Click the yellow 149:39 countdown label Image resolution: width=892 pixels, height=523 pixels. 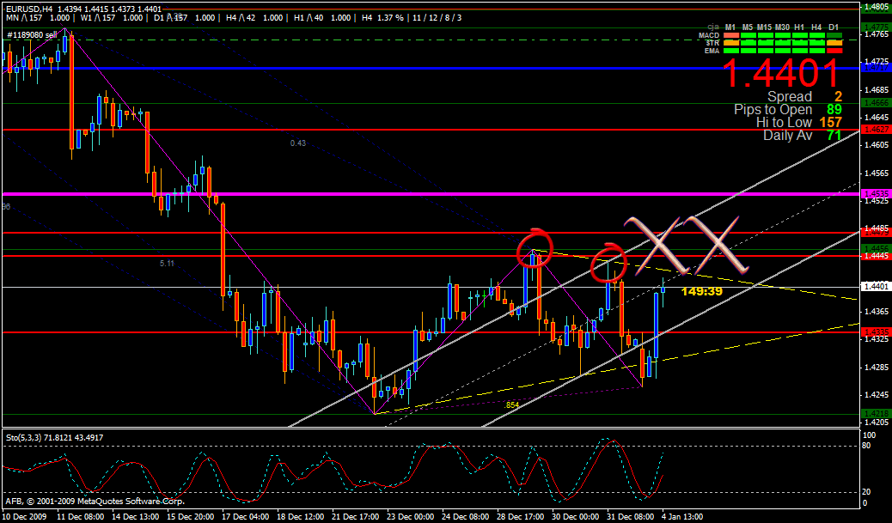[701, 291]
